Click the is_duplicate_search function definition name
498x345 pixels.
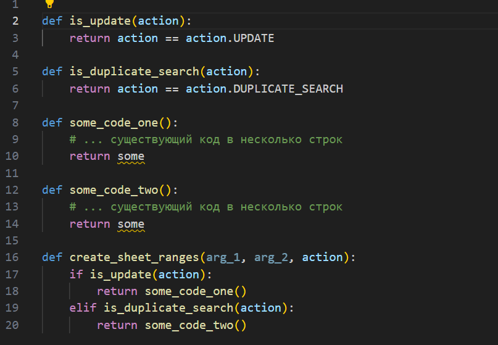coord(135,72)
